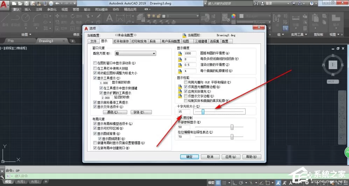The width and height of the screenshot is (349, 186).
Task: Open the 配色方案 dropdown
Action: pyautogui.click(x=135, y=53)
